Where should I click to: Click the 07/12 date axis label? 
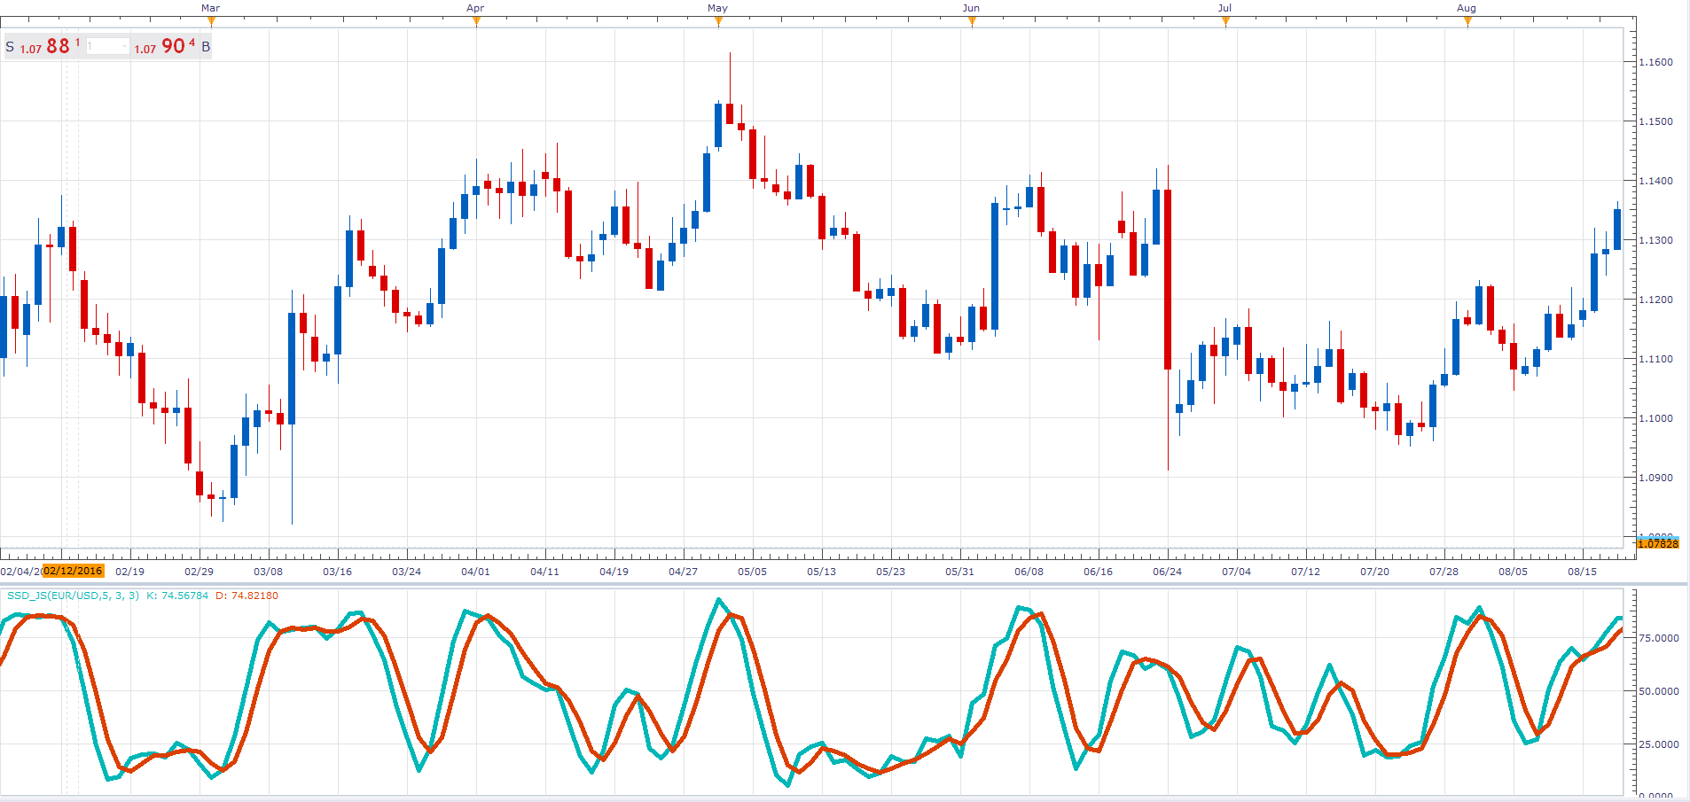pyautogui.click(x=1306, y=572)
